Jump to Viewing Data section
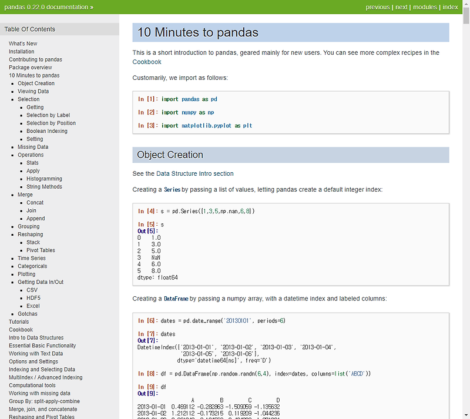The width and height of the screenshot is (470, 419). (33, 92)
